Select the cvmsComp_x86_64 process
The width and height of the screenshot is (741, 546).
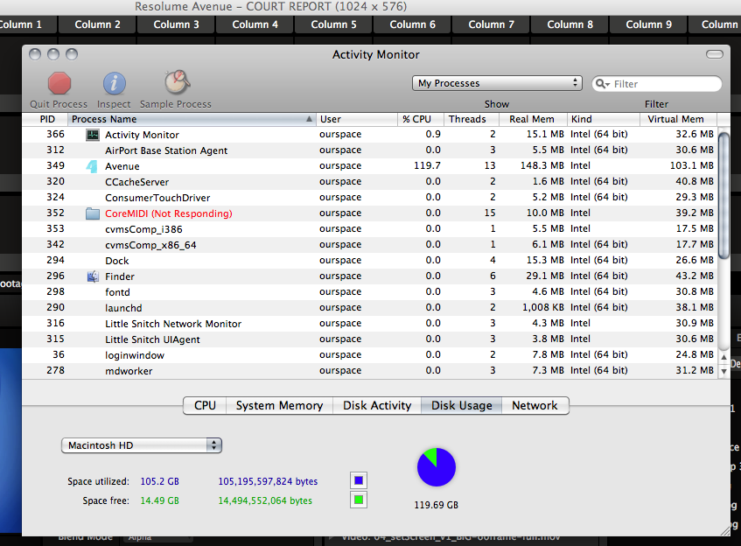(369, 245)
